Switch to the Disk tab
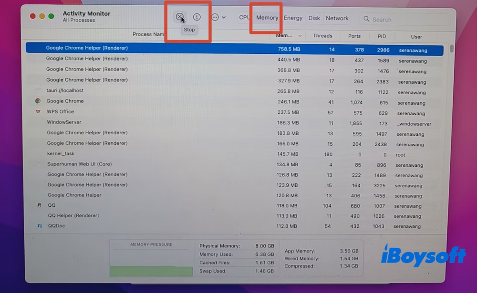Image resolution: width=477 pixels, height=293 pixels. (314, 18)
